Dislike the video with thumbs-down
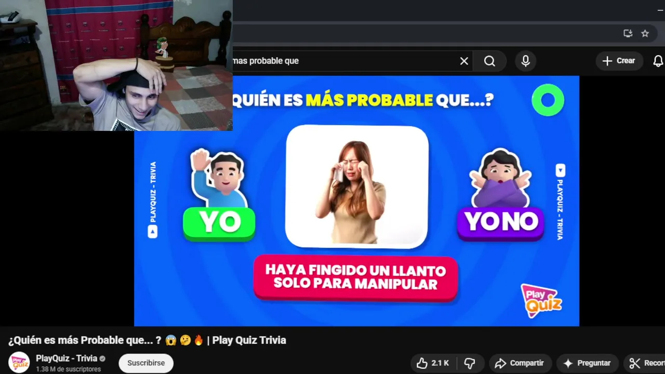Image resolution: width=665 pixels, height=374 pixels. [470, 363]
